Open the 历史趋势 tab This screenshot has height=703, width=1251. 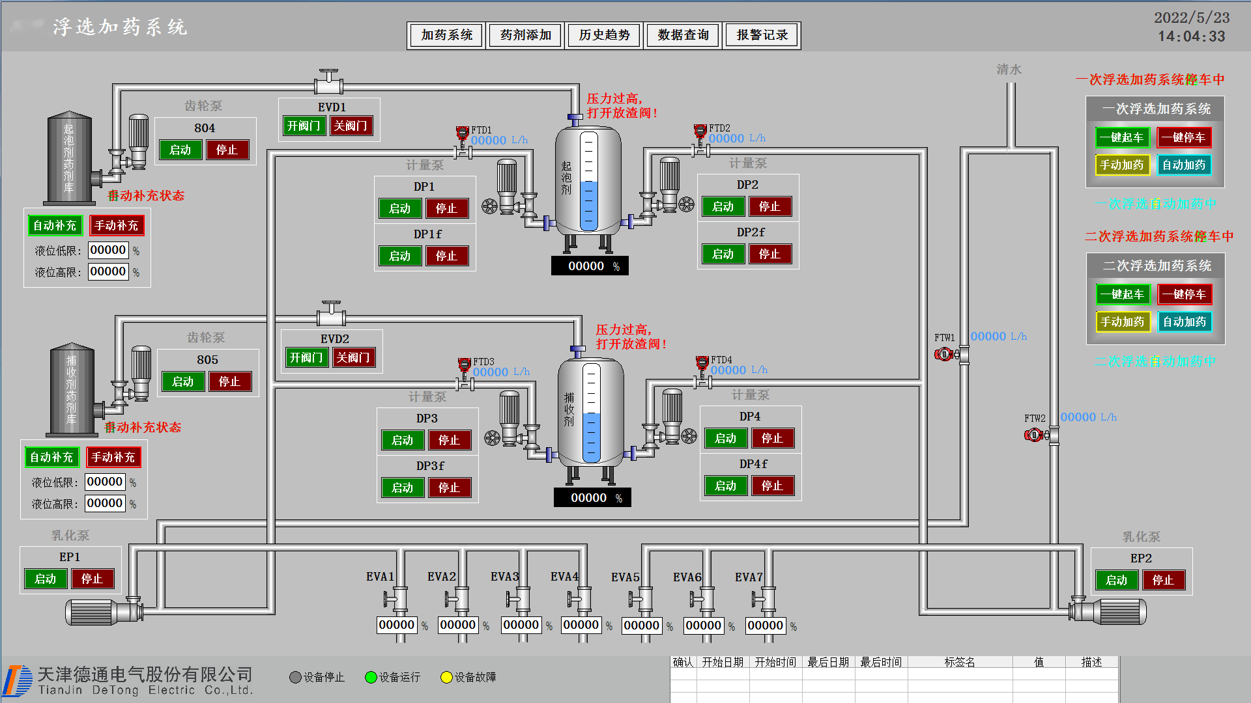click(x=604, y=35)
